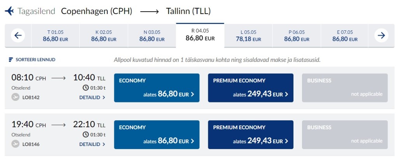
Task: Choose Economy fare for 08:10 flight
Action: (x=157, y=88)
